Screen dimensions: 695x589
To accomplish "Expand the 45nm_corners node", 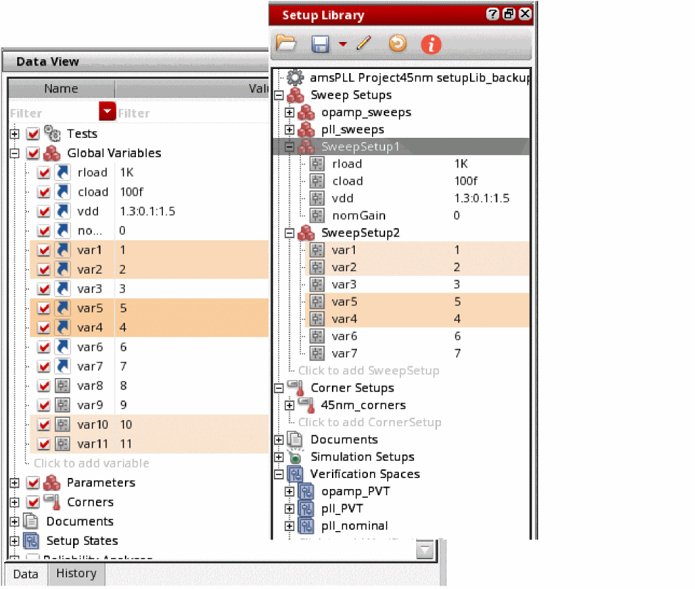I will [x=289, y=406].
